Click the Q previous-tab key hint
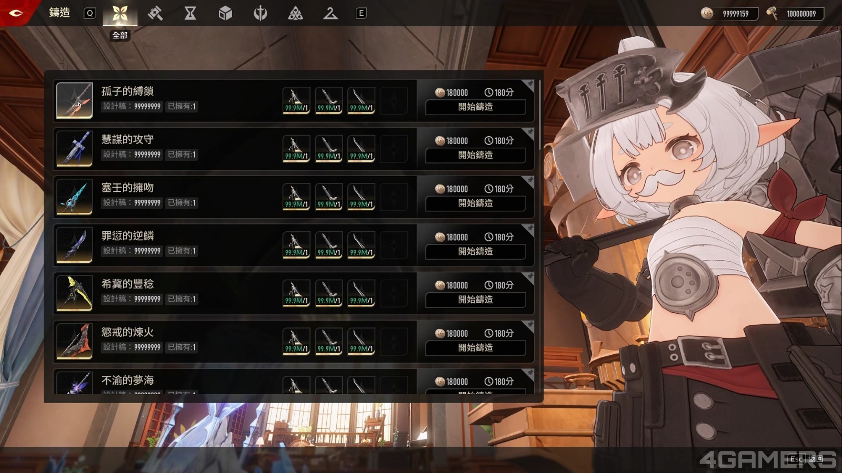 tap(90, 13)
